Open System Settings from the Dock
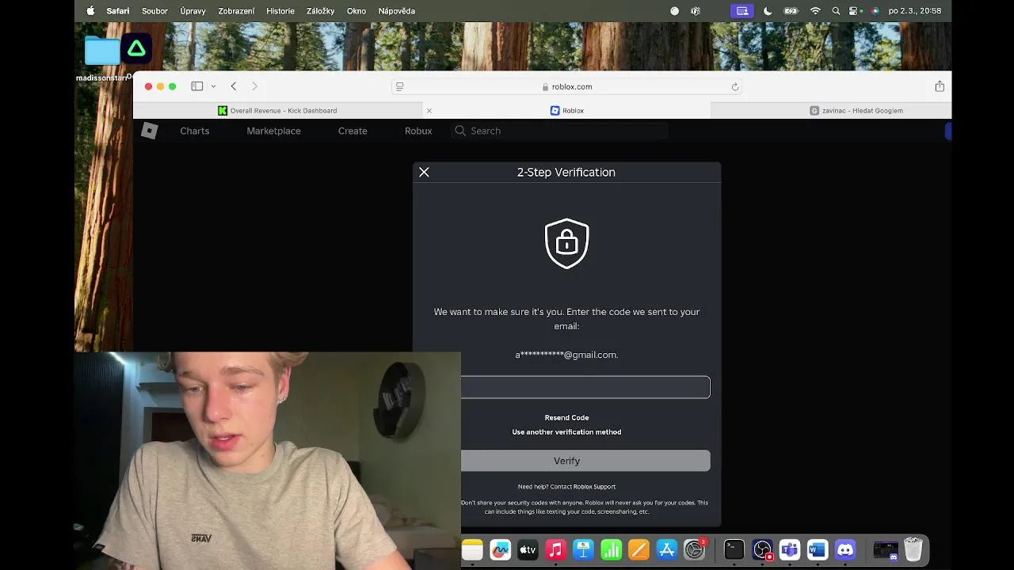The width and height of the screenshot is (1014, 570). (695, 549)
